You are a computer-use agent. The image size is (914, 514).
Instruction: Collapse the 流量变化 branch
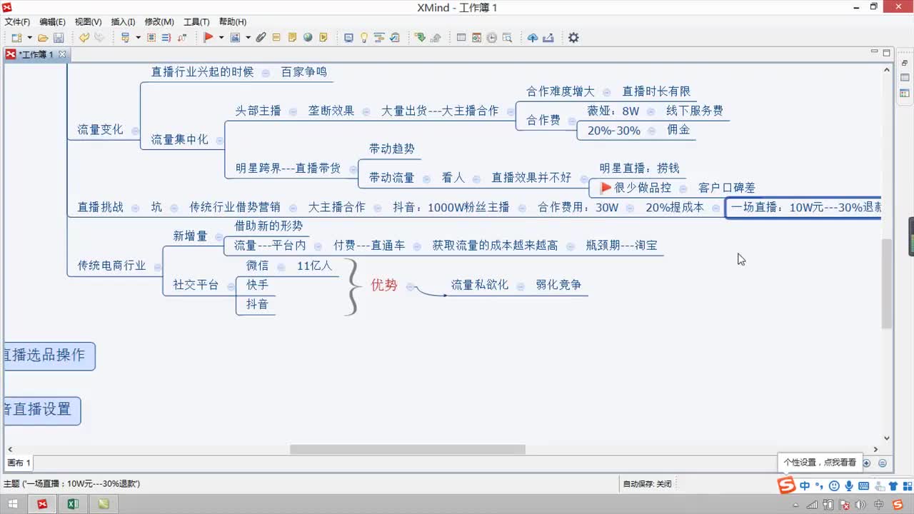(135, 131)
